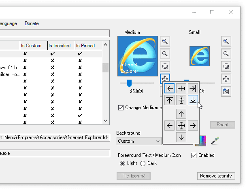This screenshot has height=190, width=247.
Task: Open the Language menu
Action: (x=8, y=23)
